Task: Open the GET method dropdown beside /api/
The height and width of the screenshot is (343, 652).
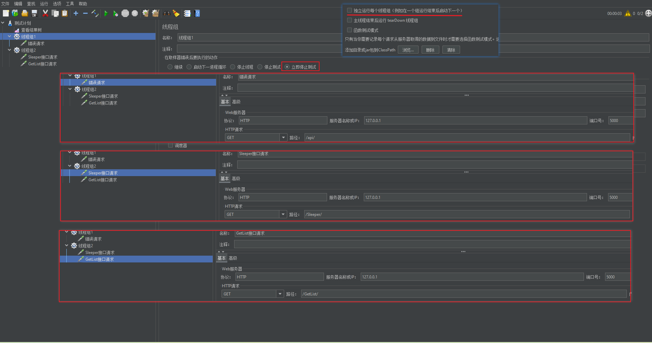Action: (283, 137)
